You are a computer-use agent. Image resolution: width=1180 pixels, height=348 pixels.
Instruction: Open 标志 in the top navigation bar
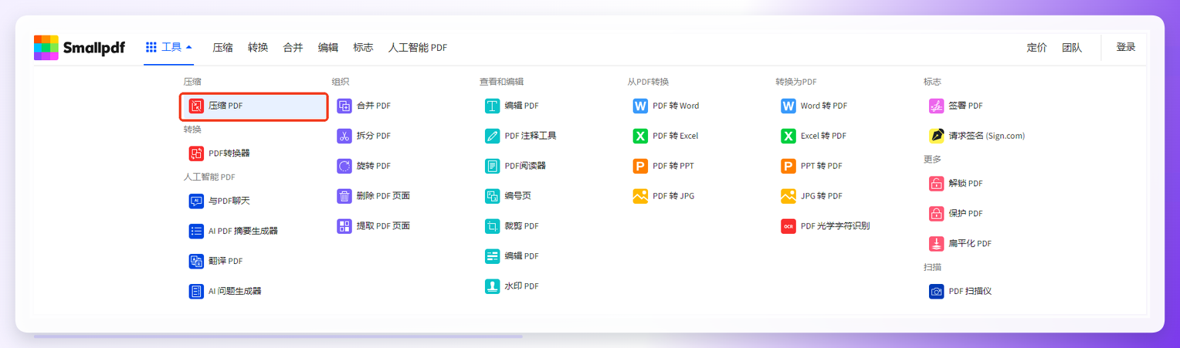(363, 47)
